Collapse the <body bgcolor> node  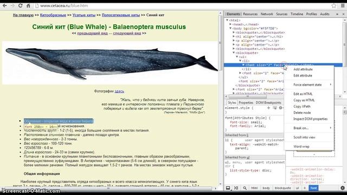230,28
